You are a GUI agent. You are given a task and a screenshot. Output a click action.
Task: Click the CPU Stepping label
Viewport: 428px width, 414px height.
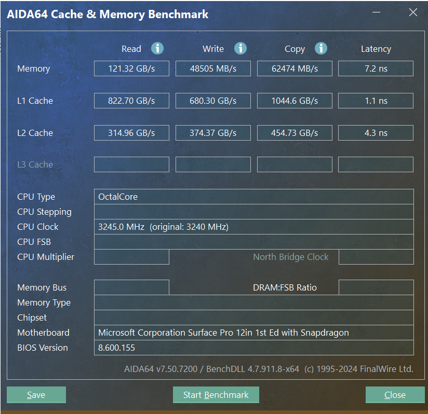(44, 212)
